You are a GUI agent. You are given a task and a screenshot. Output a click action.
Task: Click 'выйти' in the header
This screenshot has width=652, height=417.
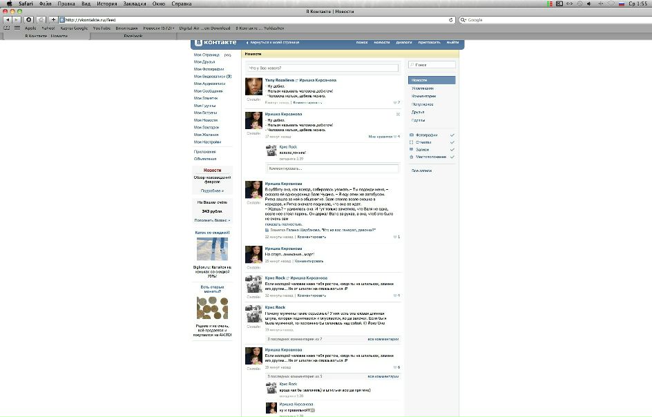tap(452, 43)
